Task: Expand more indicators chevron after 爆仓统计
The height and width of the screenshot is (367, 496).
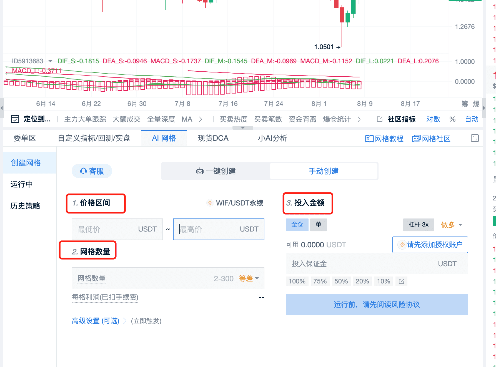Action: point(359,119)
